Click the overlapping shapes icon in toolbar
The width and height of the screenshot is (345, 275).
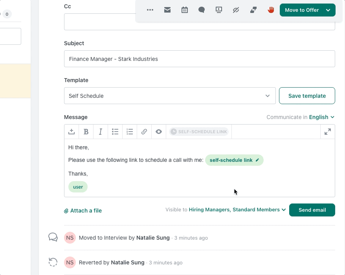[253, 10]
